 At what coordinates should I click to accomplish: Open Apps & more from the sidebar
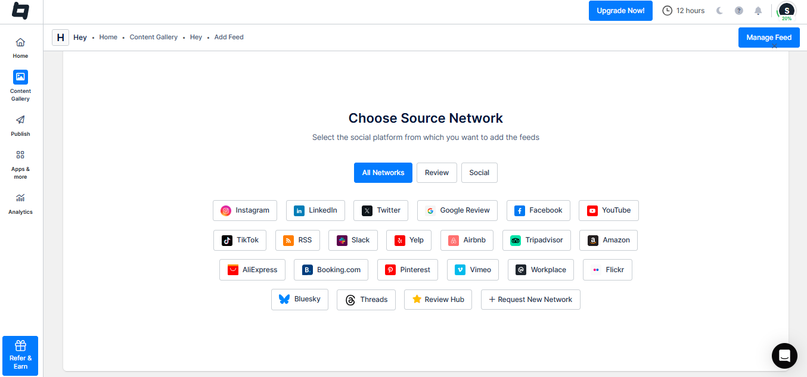20,161
